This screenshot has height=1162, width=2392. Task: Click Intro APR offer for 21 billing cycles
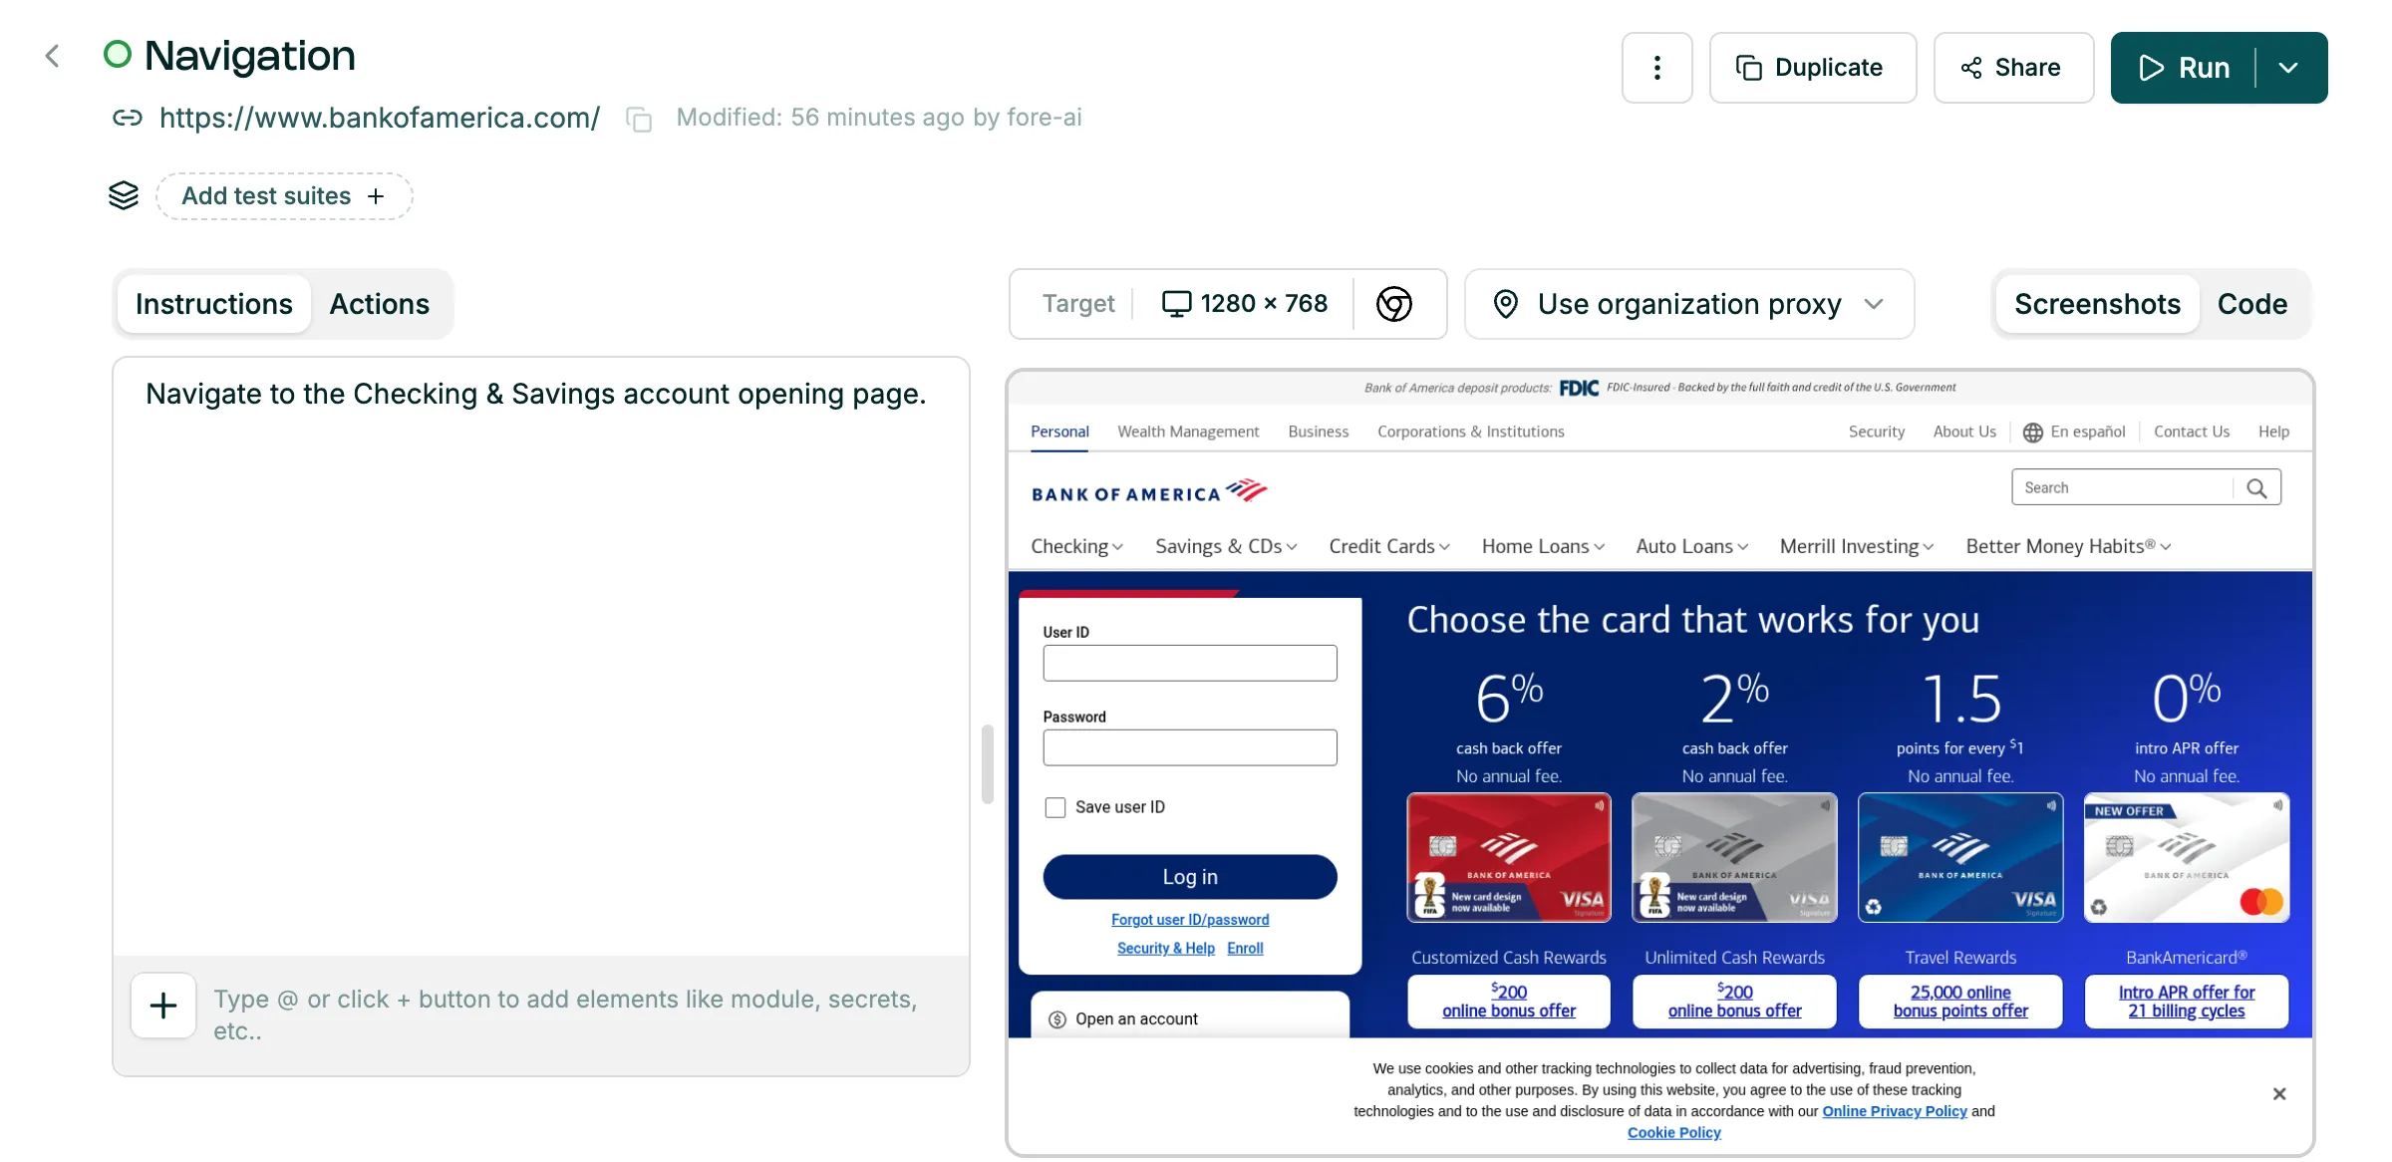pyautogui.click(x=2187, y=1002)
